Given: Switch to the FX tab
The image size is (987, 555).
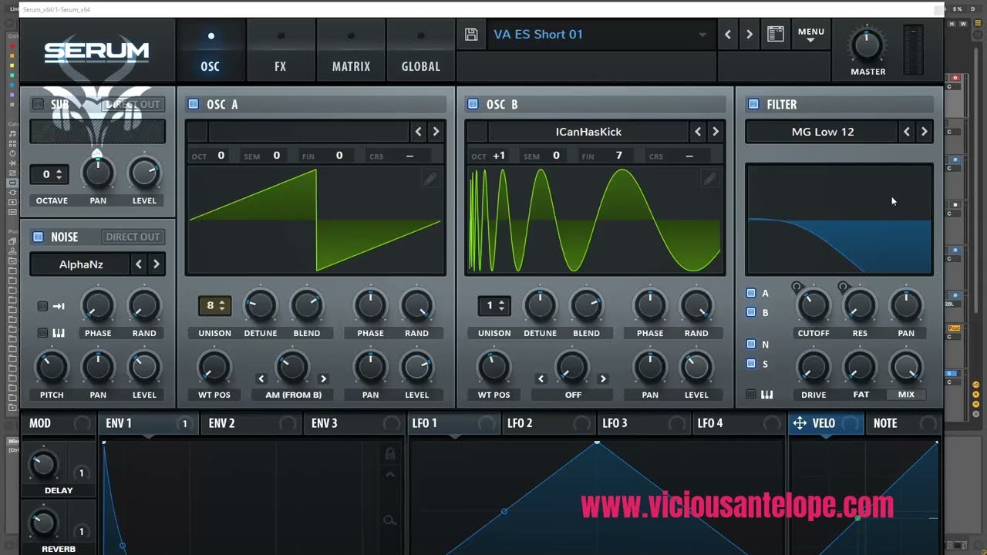Looking at the screenshot, I should point(281,51).
